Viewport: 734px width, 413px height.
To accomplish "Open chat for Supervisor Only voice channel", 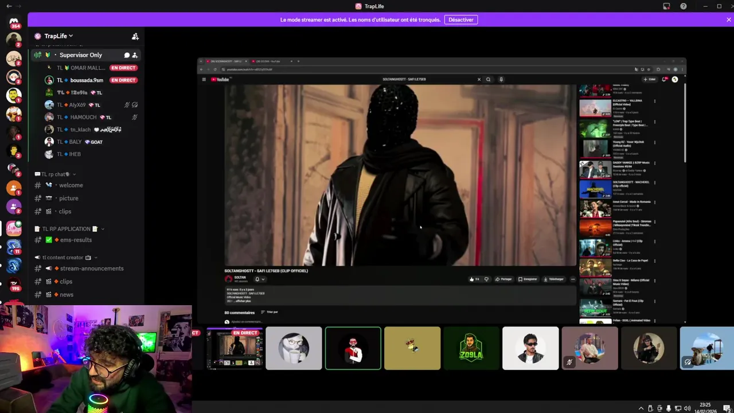I will 127,55.
